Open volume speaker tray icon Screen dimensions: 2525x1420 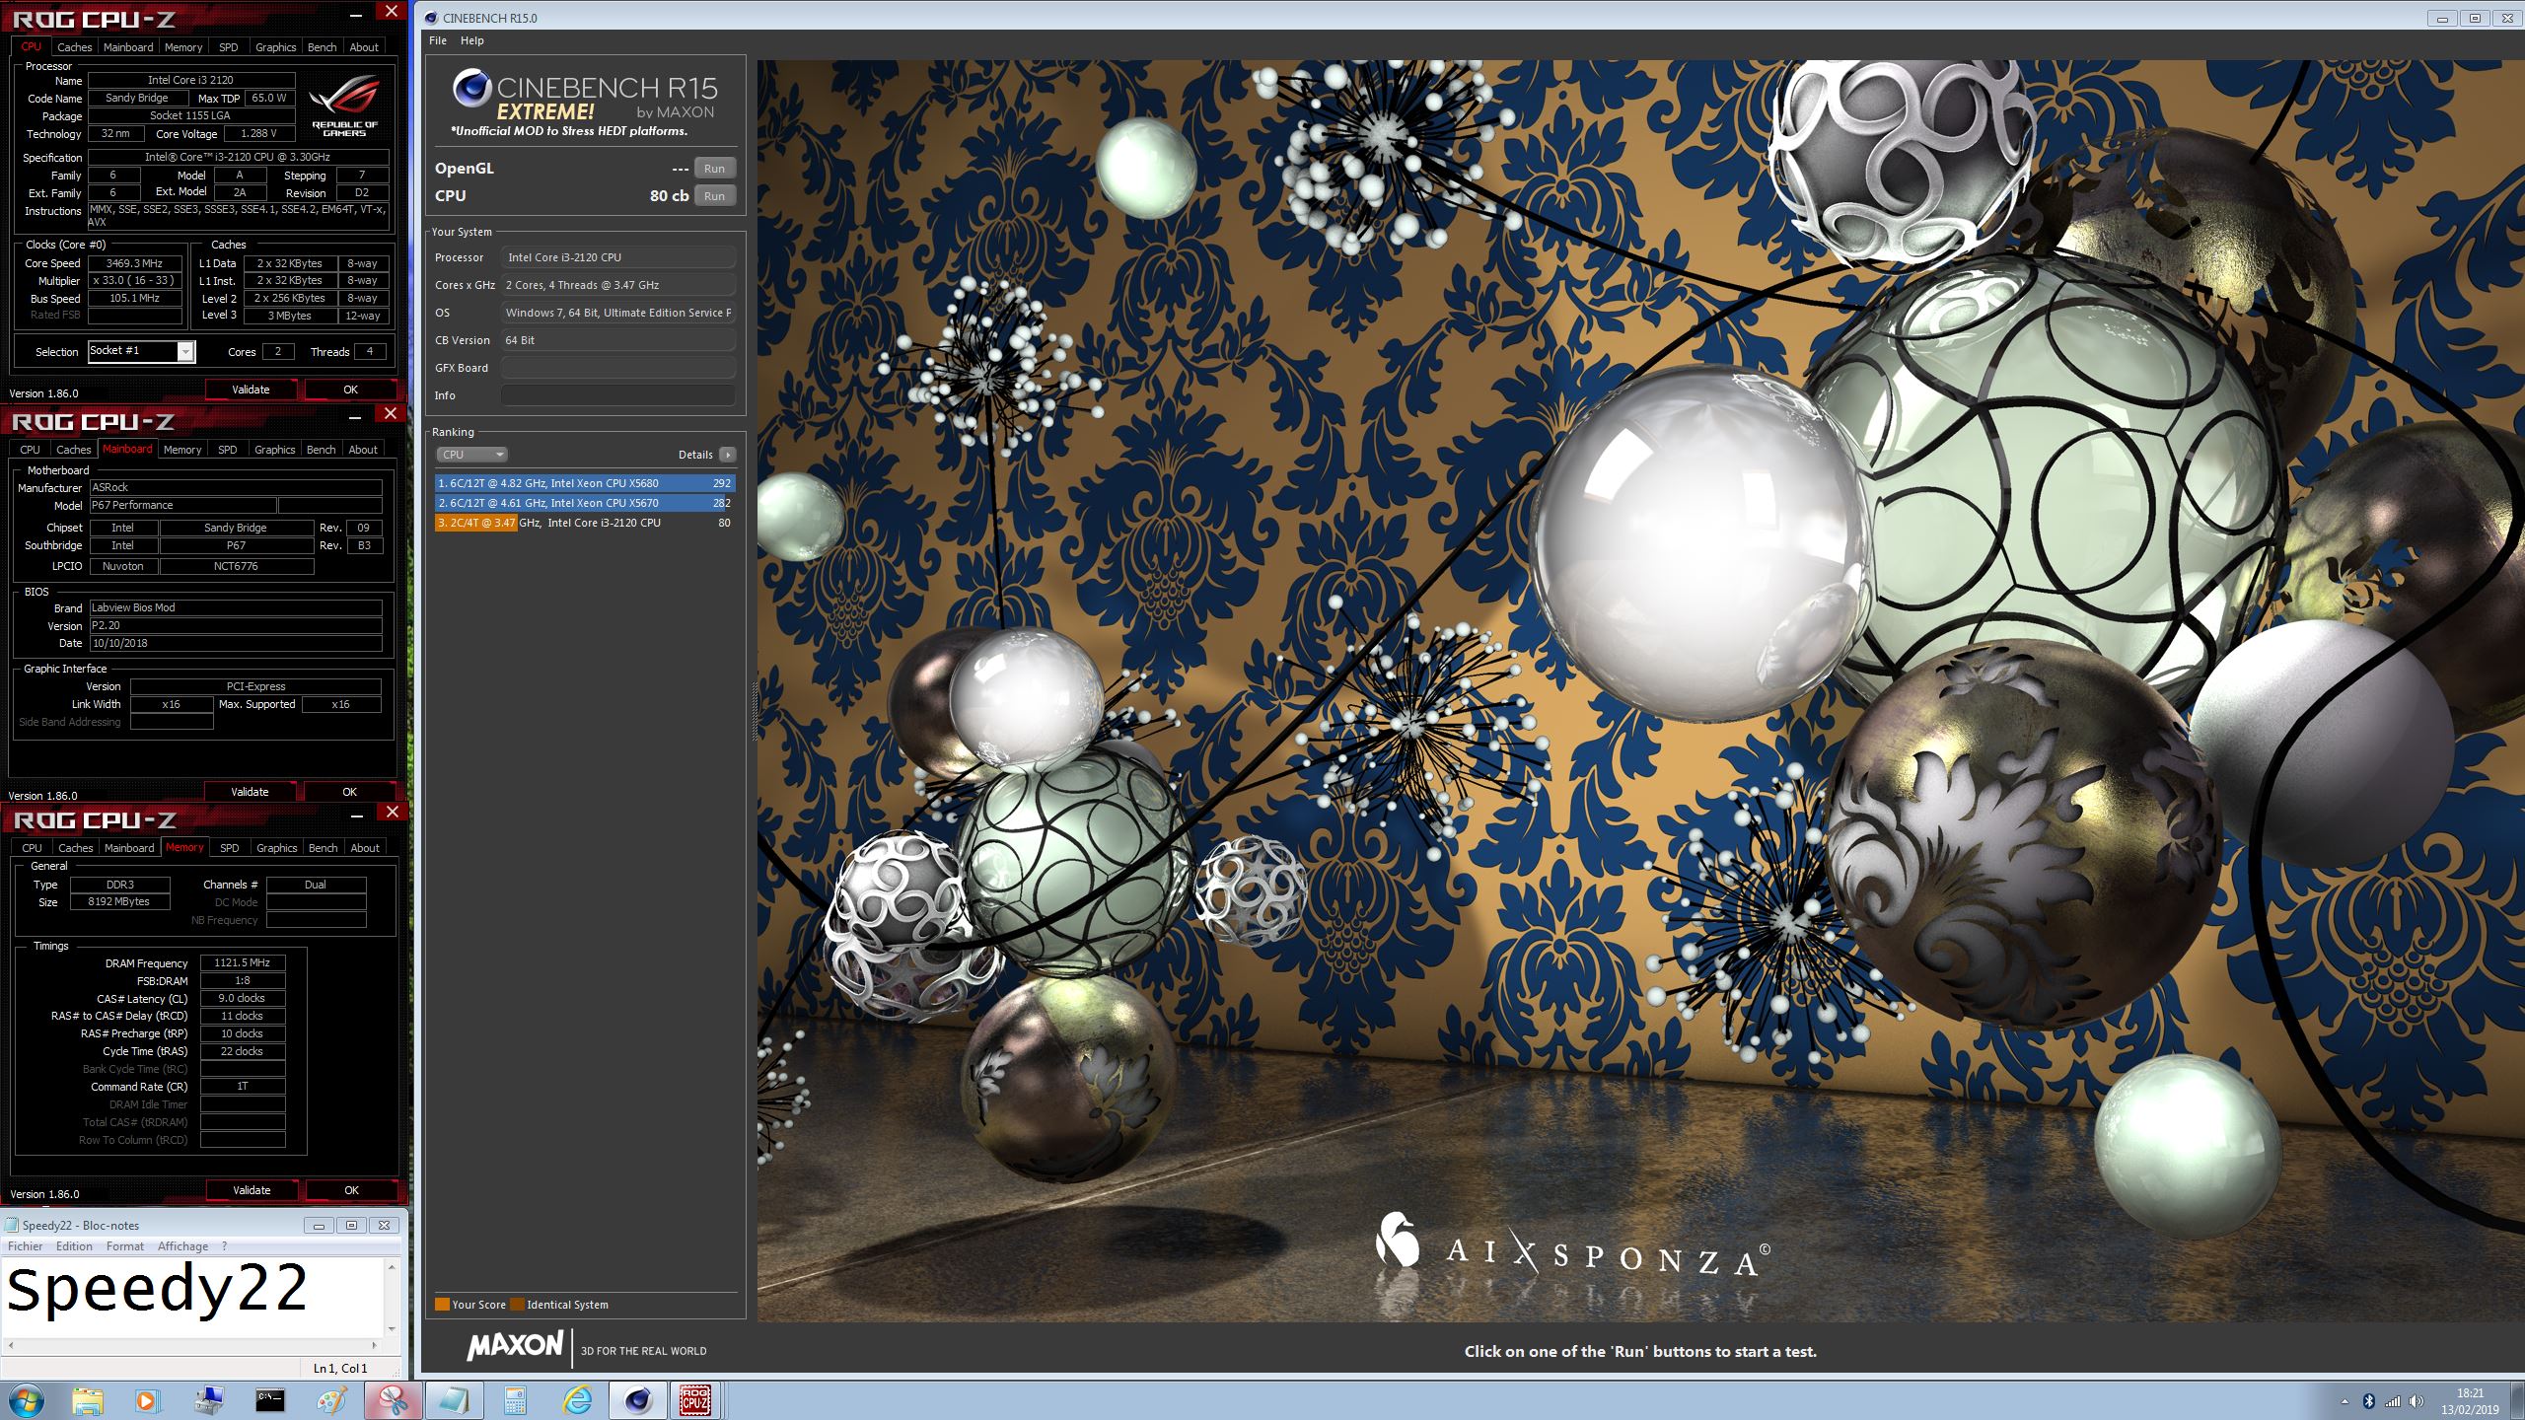[x=2417, y=1401]
